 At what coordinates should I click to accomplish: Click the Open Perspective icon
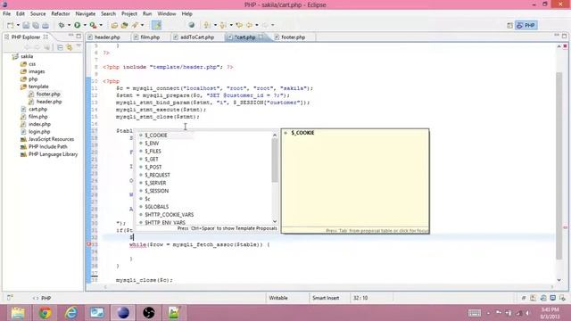pyautogui.click(x=509, y=25)
